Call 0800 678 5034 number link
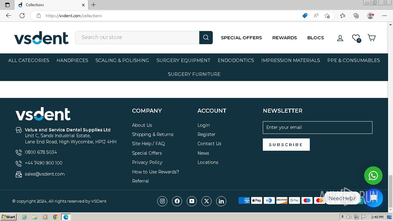The height and width of the screenshot is (221, 393). coord(41,152)
